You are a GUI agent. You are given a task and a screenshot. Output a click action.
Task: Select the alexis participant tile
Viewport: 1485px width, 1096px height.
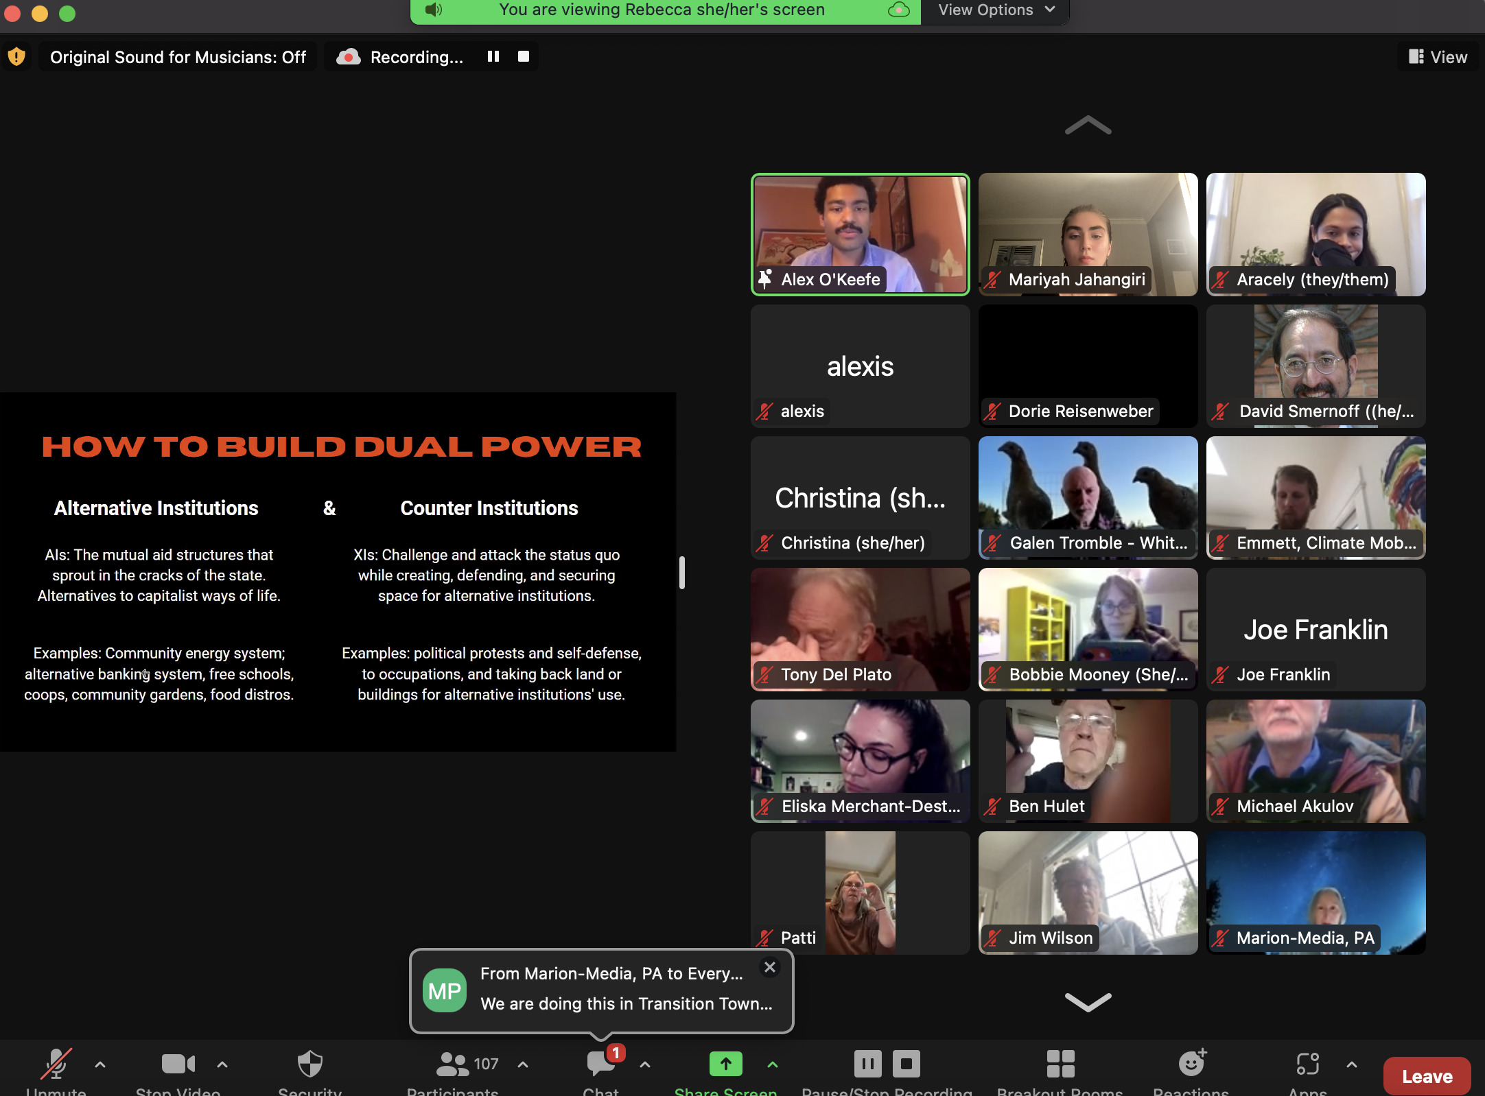(x=861, y=366)
